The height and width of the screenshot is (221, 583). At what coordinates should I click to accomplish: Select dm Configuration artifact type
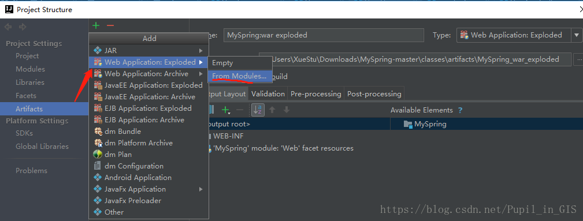[148, 166]
